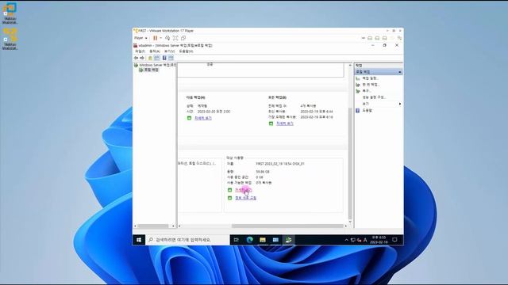Toggle the Show/Hide Action Pane toolbar icon
The image size is (508, 285).
(171, 58)
